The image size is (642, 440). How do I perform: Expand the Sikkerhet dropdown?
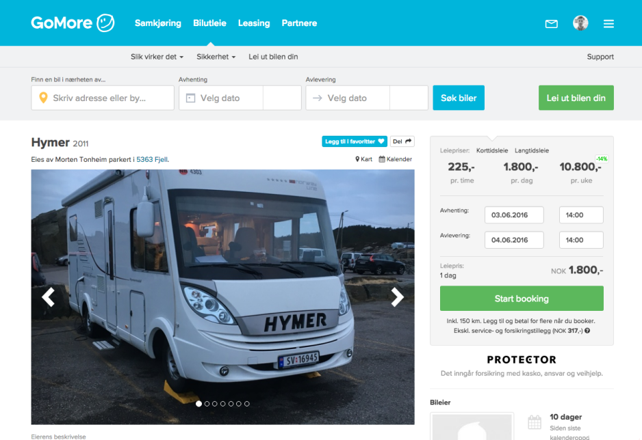click(216, 57)
